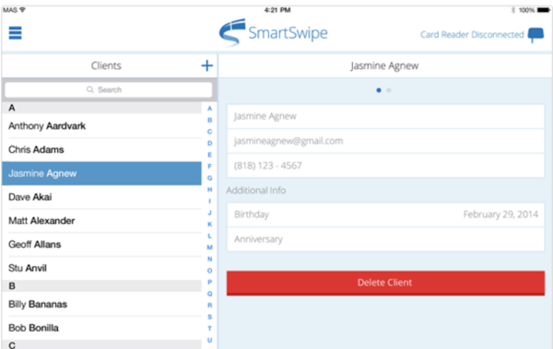The width and height of the screenshot is (553, 349).
Task: Select client Geoff Allans
Action: tap(101, 244)
